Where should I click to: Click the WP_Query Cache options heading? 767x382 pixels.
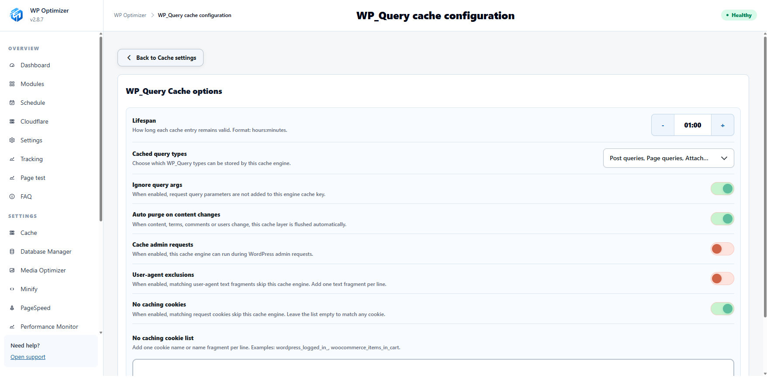(174, 91)
